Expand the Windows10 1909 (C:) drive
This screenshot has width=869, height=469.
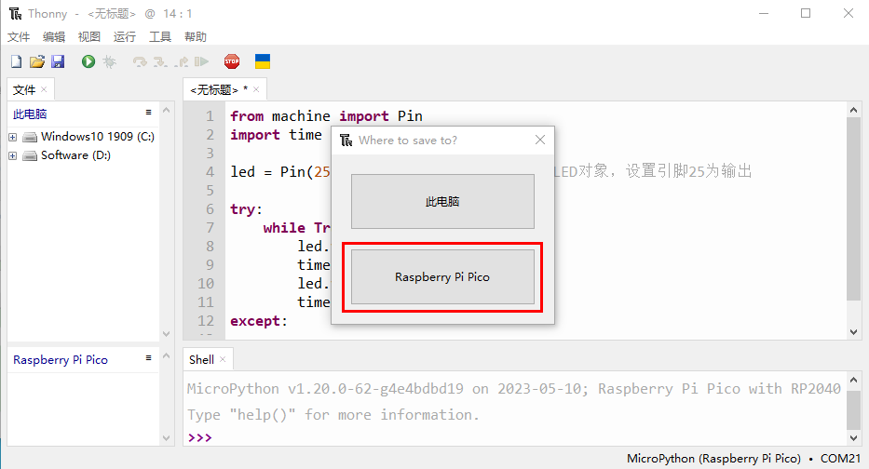click(13, 137)
